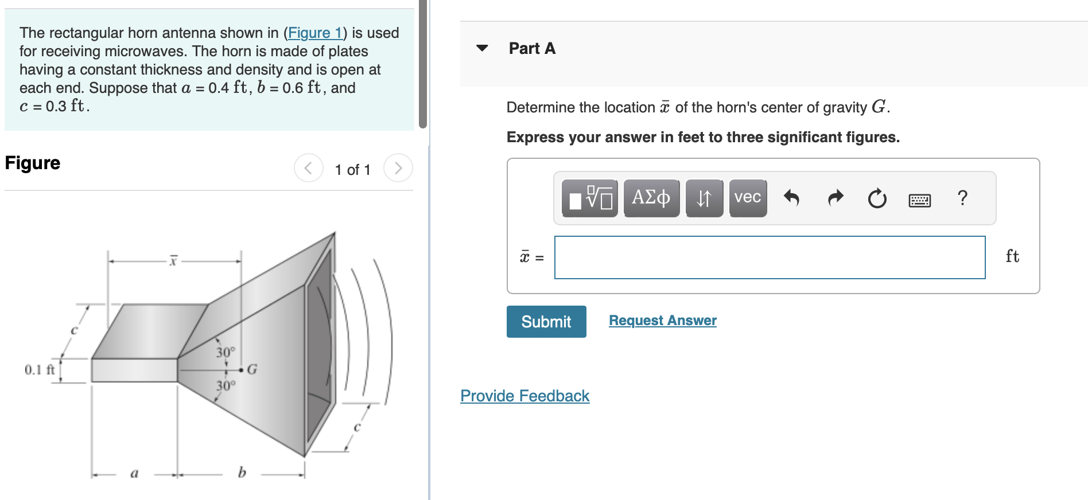The image size is (1088, 500).
Task: Click inside the x̄ answer input field
Action: [769, 257]
